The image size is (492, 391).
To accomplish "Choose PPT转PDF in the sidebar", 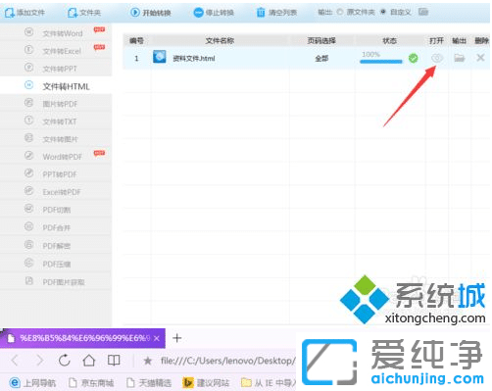I will (56, 174).
